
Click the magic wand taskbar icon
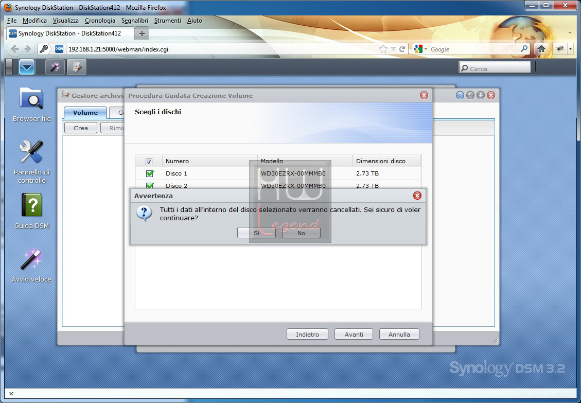tap(55, 67)
